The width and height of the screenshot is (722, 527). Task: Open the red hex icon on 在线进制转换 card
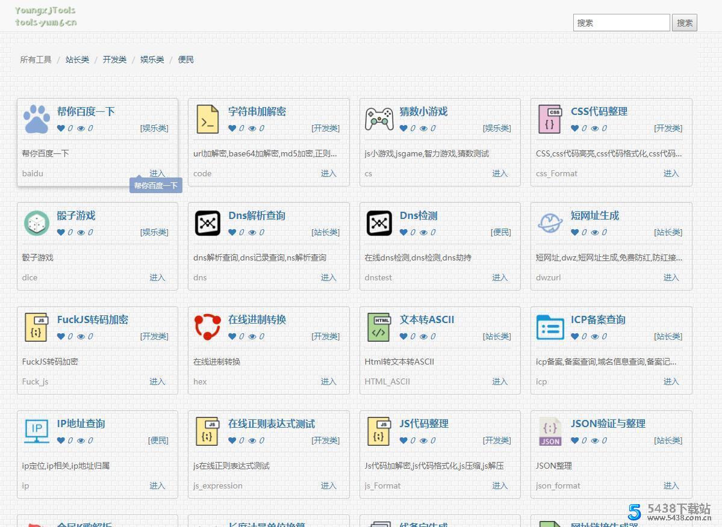(x=207, y=327)
